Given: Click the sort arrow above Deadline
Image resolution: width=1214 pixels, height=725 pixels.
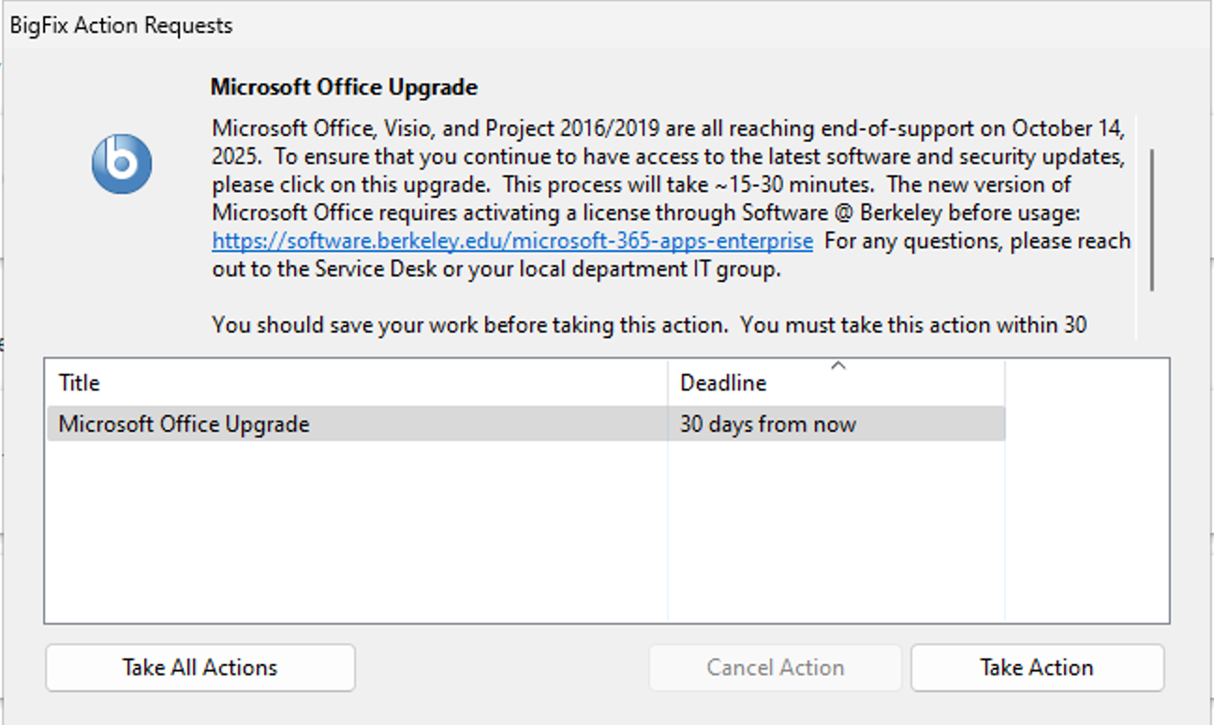Looking at the screenshot, I should [x=838, y=365].
